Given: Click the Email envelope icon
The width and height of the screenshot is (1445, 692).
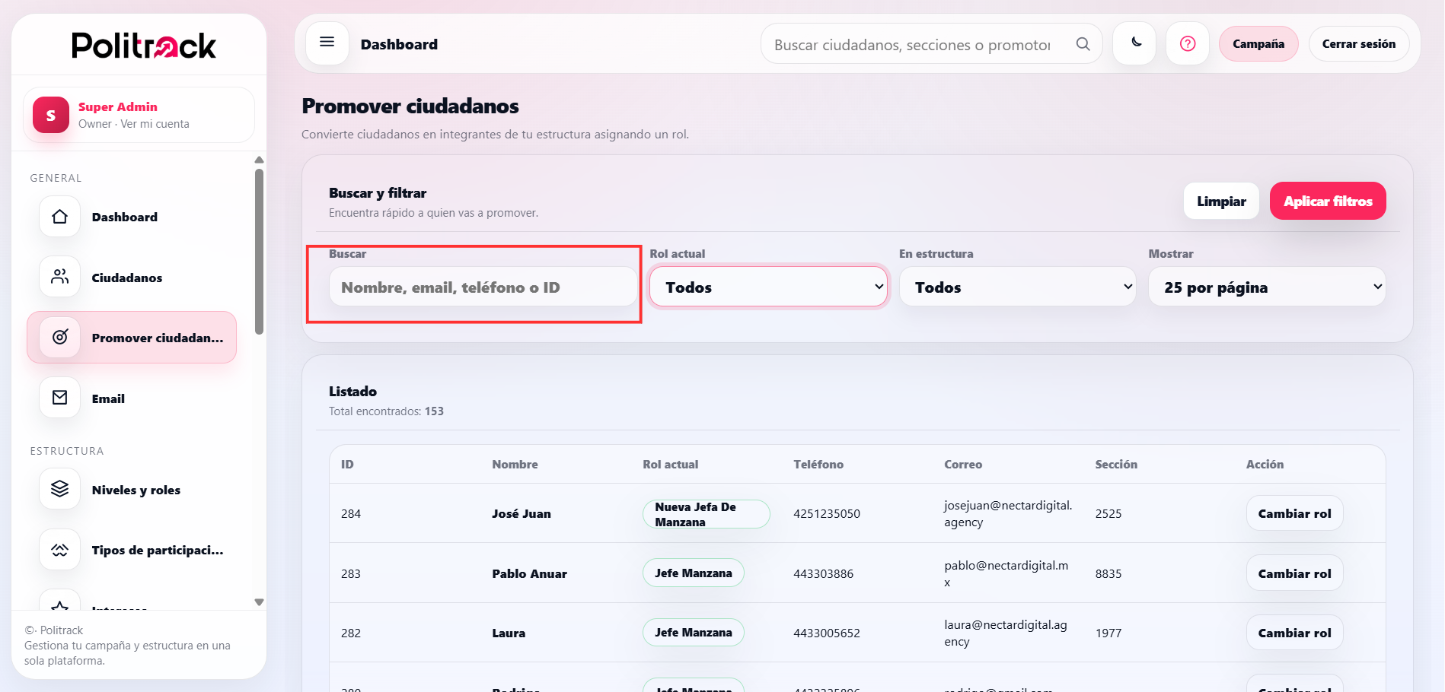Looking at the screenshot, I should [59, 398].
